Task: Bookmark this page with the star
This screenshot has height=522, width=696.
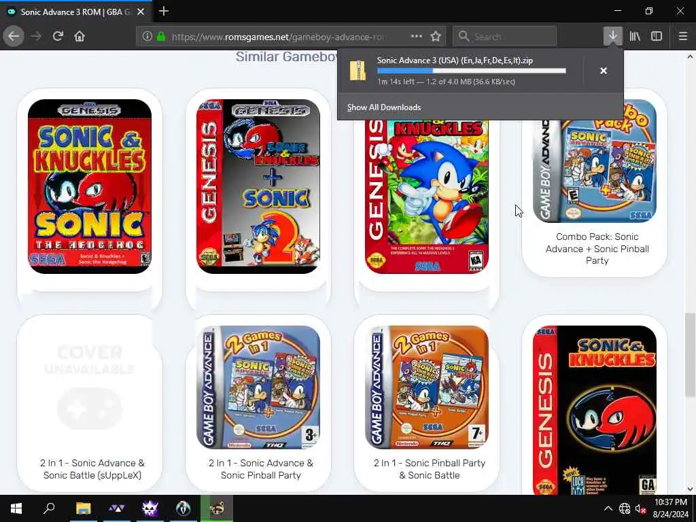Action: 436,37
